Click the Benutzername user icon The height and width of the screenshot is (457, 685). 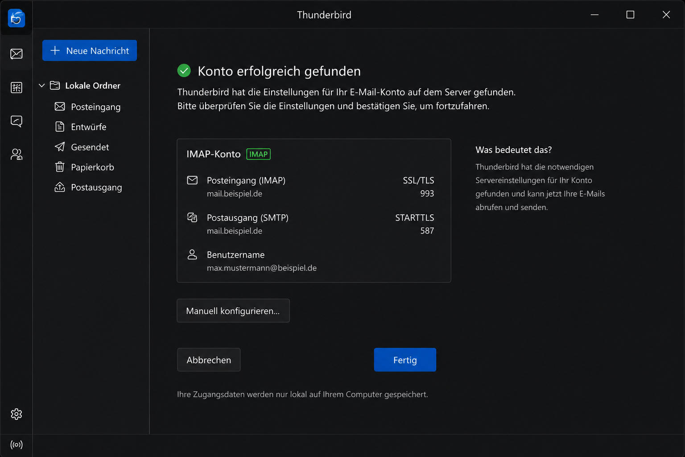192,254
